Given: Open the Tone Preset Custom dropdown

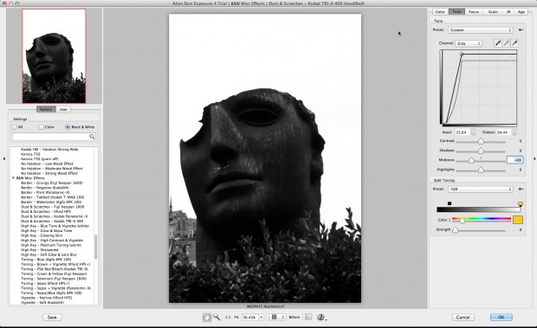Looking at the screenshot, I should pos(480,30).
